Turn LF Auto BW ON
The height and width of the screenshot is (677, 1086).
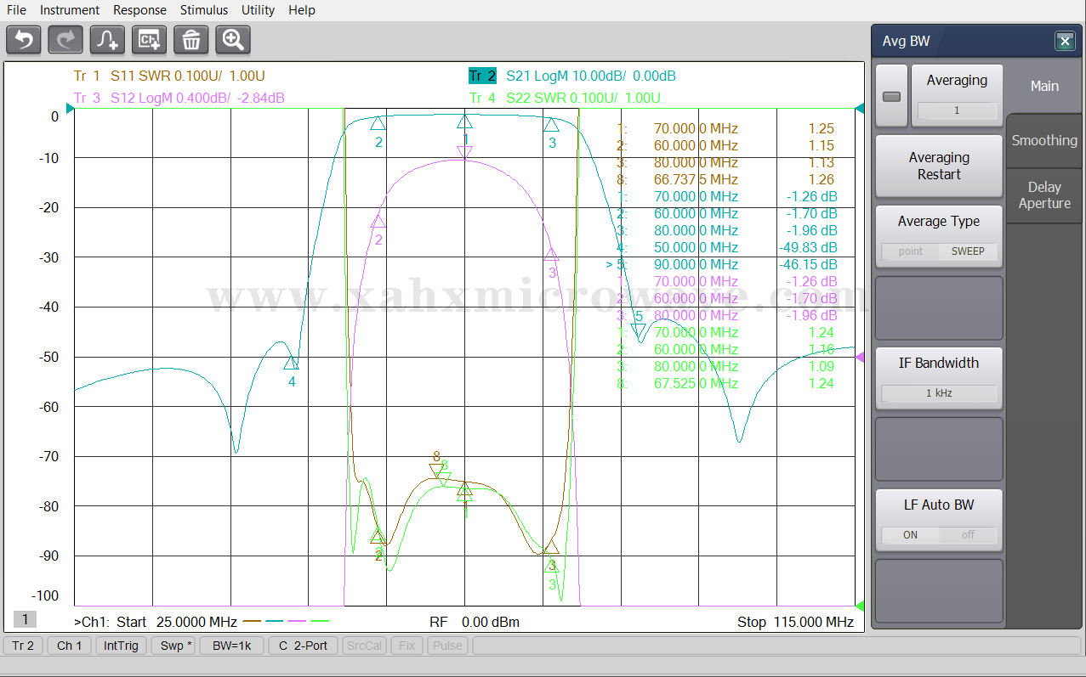(910, 535)
